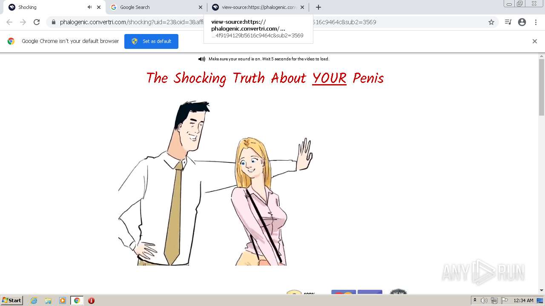Open the network tray icon
Screen dimensions: 545x306
tap(494, 300)
